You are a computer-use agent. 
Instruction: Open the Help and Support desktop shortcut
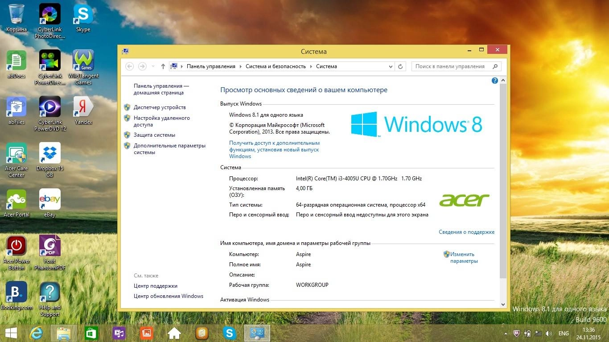pos(50,299)
